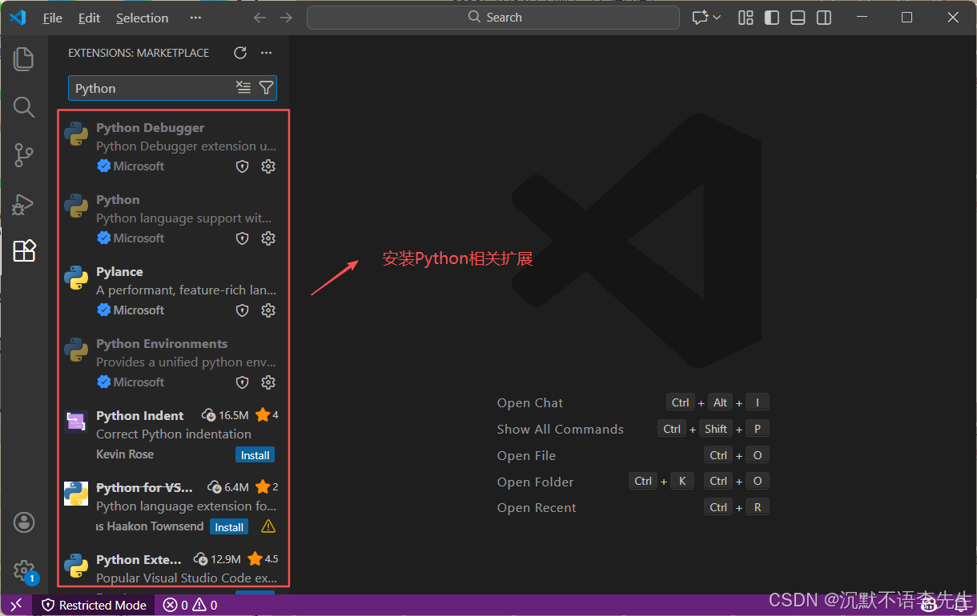Expand the overflow menu ellipsis in menu bar
The image size is (977, 616).
click(195, 18)
